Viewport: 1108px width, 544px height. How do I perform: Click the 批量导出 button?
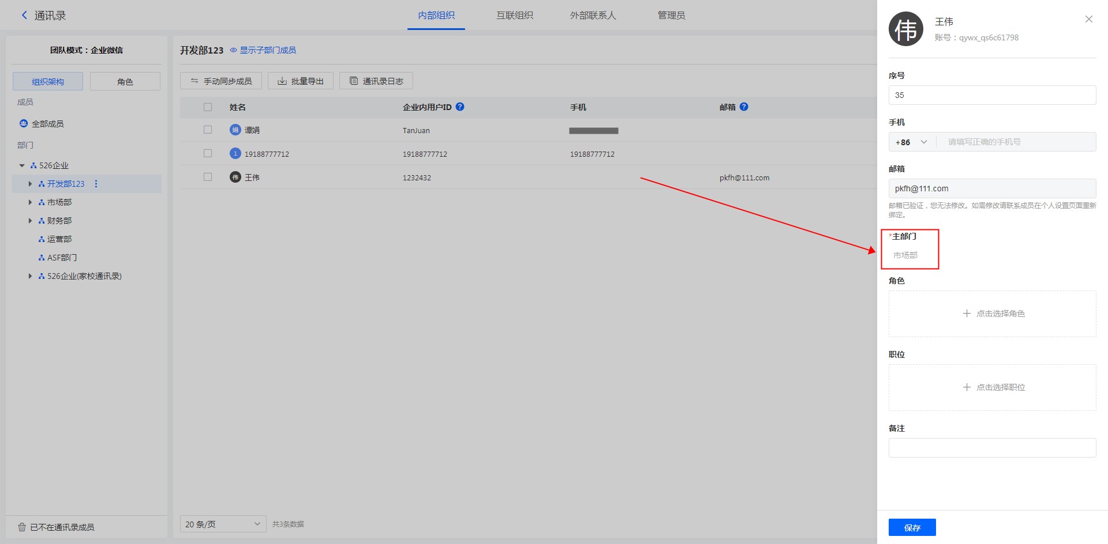300,81
